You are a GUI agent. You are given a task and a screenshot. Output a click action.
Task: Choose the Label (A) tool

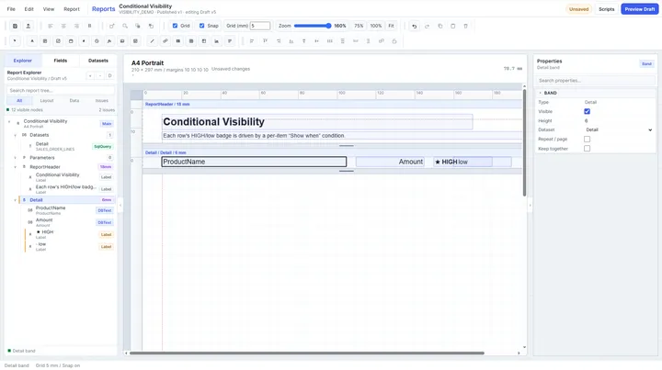32,41
